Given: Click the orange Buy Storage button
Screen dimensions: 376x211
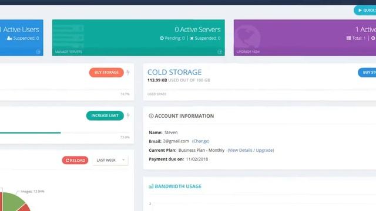Looking at the screenshot, I should tap(106, 72).
